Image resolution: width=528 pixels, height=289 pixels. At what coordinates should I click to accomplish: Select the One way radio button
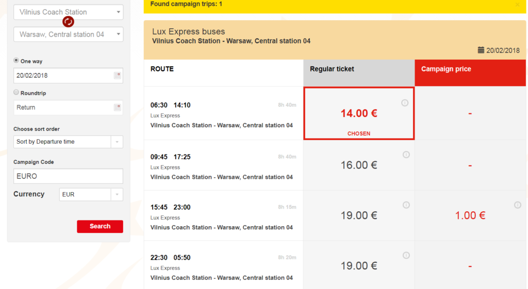point(16,61)
